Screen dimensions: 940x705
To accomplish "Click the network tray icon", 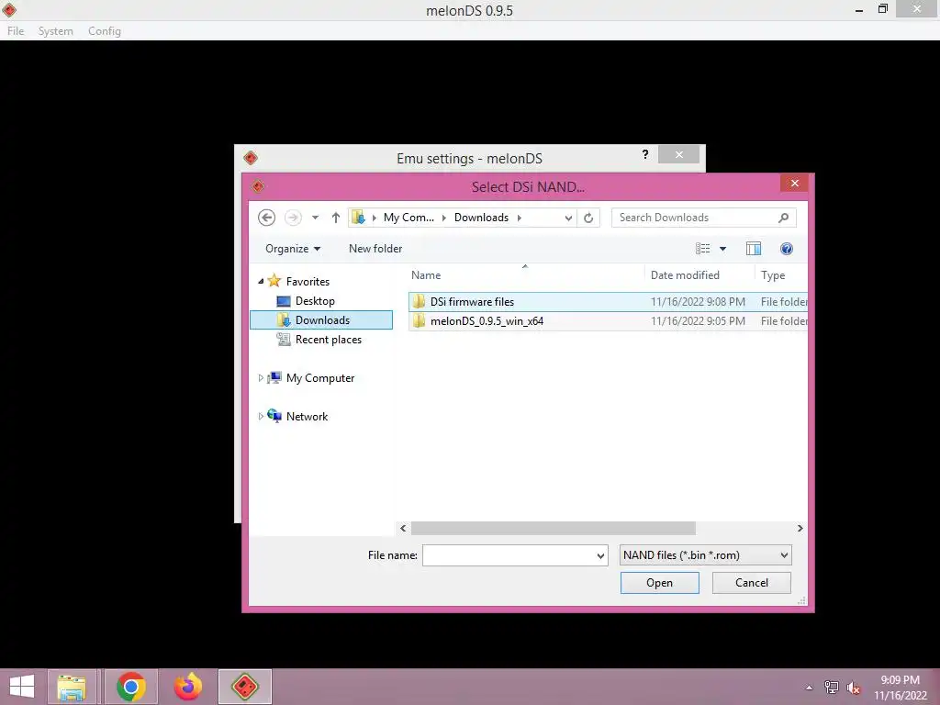I will [832, 688].
